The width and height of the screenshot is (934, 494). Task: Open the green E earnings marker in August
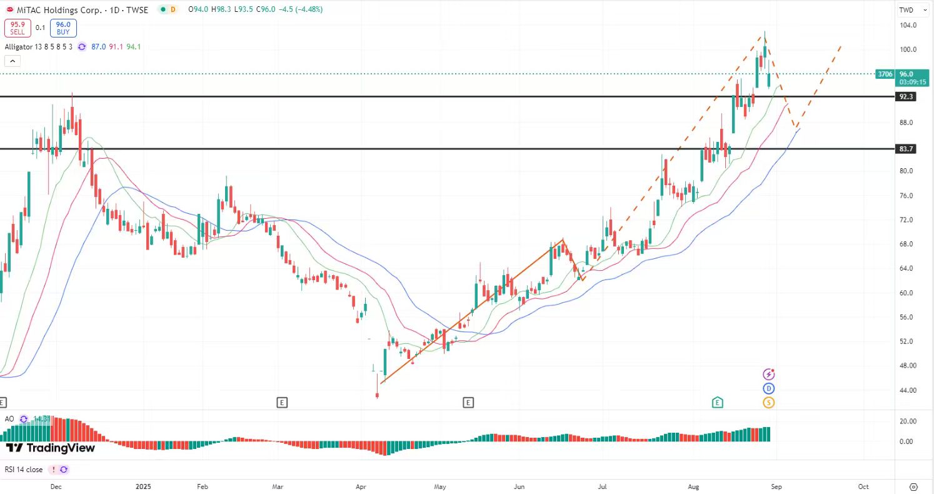point(717,403)
